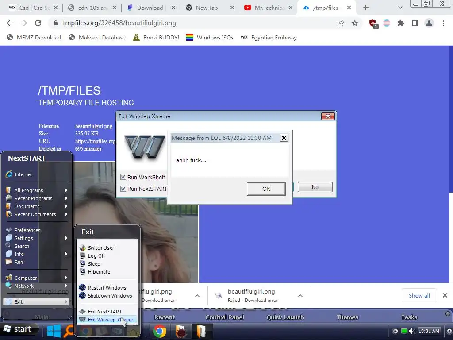Open Internet from NextSTART menu

(37, 174)
